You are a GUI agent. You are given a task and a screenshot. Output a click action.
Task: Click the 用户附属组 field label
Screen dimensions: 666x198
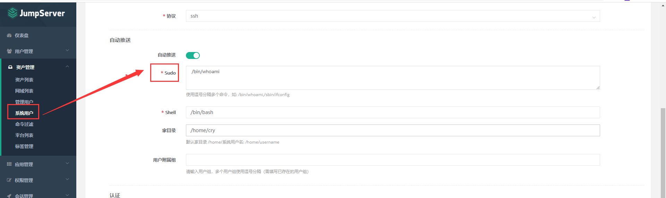tap(164, 160)
